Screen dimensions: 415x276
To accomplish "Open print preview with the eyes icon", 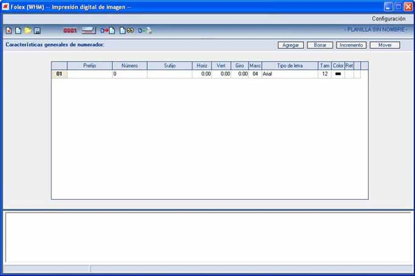I will (x=127, y=31).
